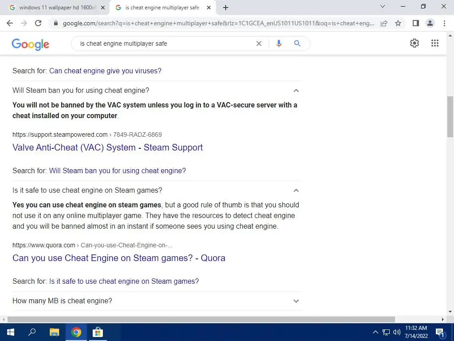Close the windows 11 wallpaper tab
The height and width of the screenshot is (341, 454).
tap(102, 8)
